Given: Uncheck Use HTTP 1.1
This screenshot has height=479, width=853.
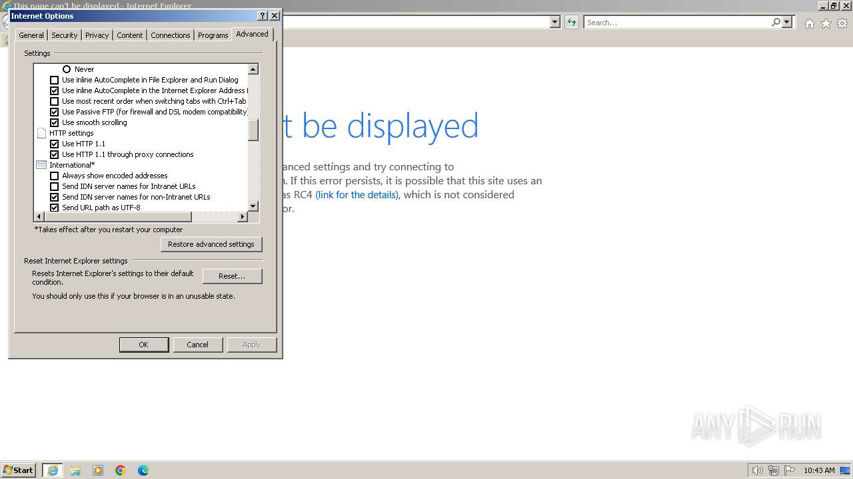Looking at the screenshot, I should pos(55,144).
